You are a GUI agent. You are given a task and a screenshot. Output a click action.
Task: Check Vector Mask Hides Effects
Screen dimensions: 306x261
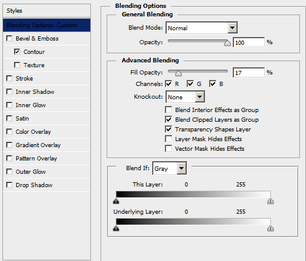click(168, 148)
